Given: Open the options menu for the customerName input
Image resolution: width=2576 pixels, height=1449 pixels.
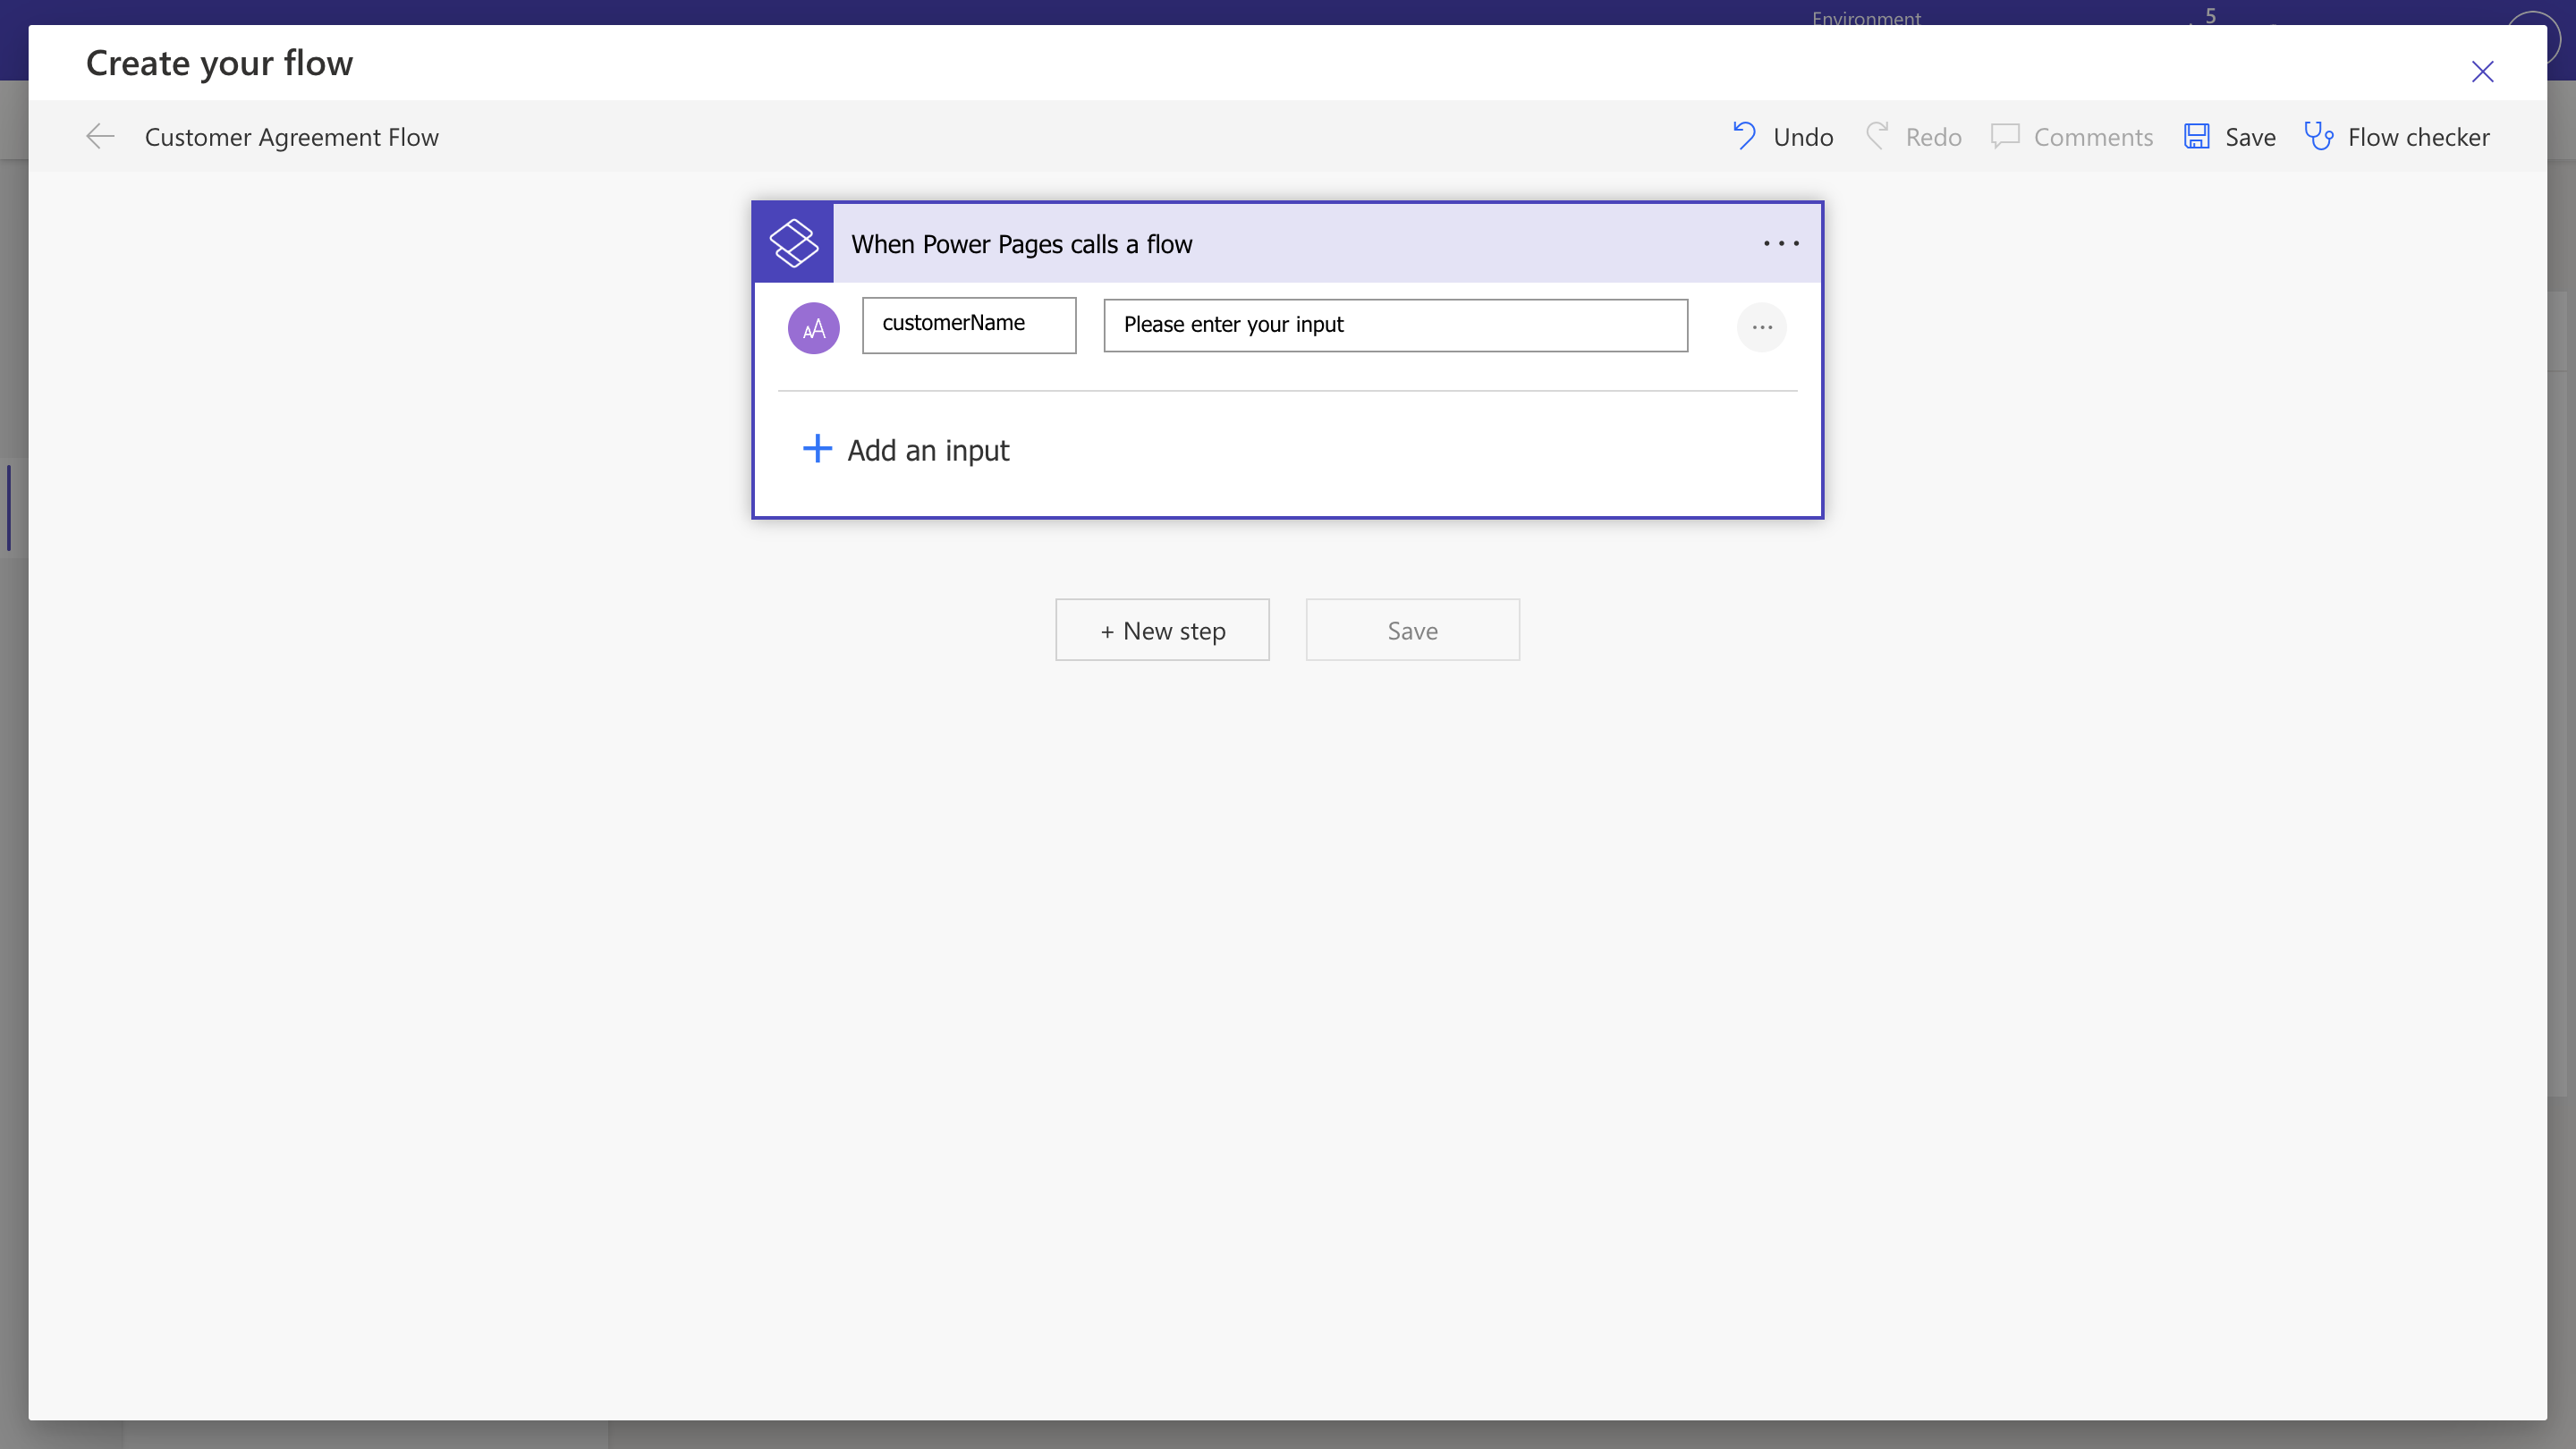Looking at the screenshot, I should 1762,327.
